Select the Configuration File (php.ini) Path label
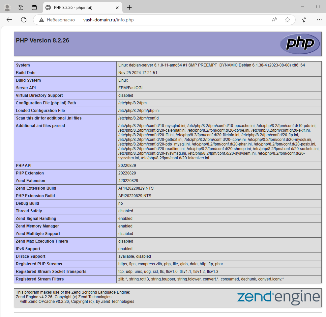326x317 pixels. (46, 103)
